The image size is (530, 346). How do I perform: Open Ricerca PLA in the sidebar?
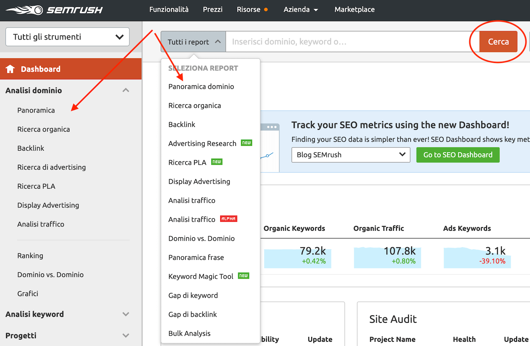coord(36,186)
